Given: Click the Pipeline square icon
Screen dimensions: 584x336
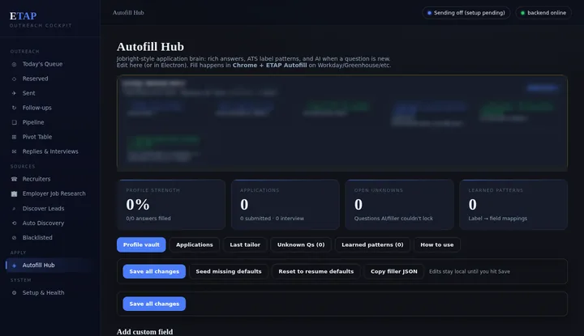Looking at the screenshot, I should pyautogui.click(x=14, y=122).
